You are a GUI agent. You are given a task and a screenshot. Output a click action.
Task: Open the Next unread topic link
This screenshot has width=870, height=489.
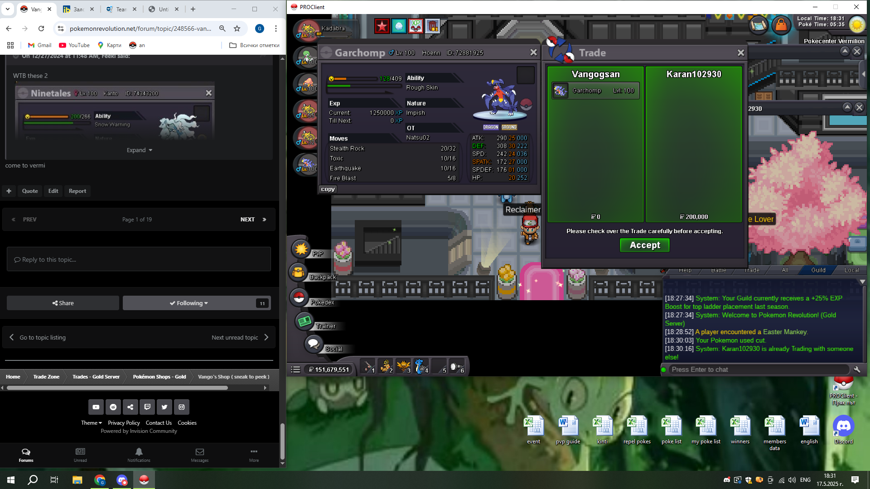tap(240, 337)
